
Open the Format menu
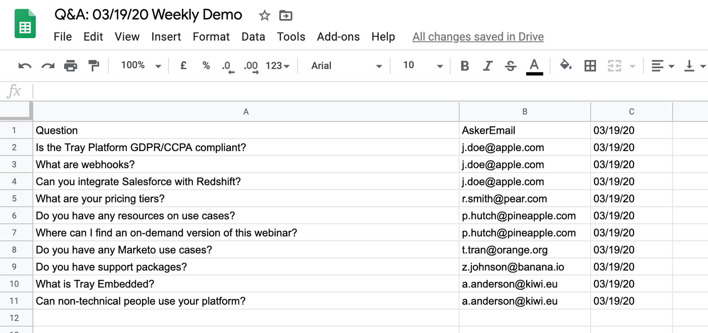(211, 37)
